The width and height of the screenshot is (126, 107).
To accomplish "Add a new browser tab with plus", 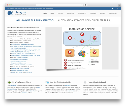I will click(119, 6).
